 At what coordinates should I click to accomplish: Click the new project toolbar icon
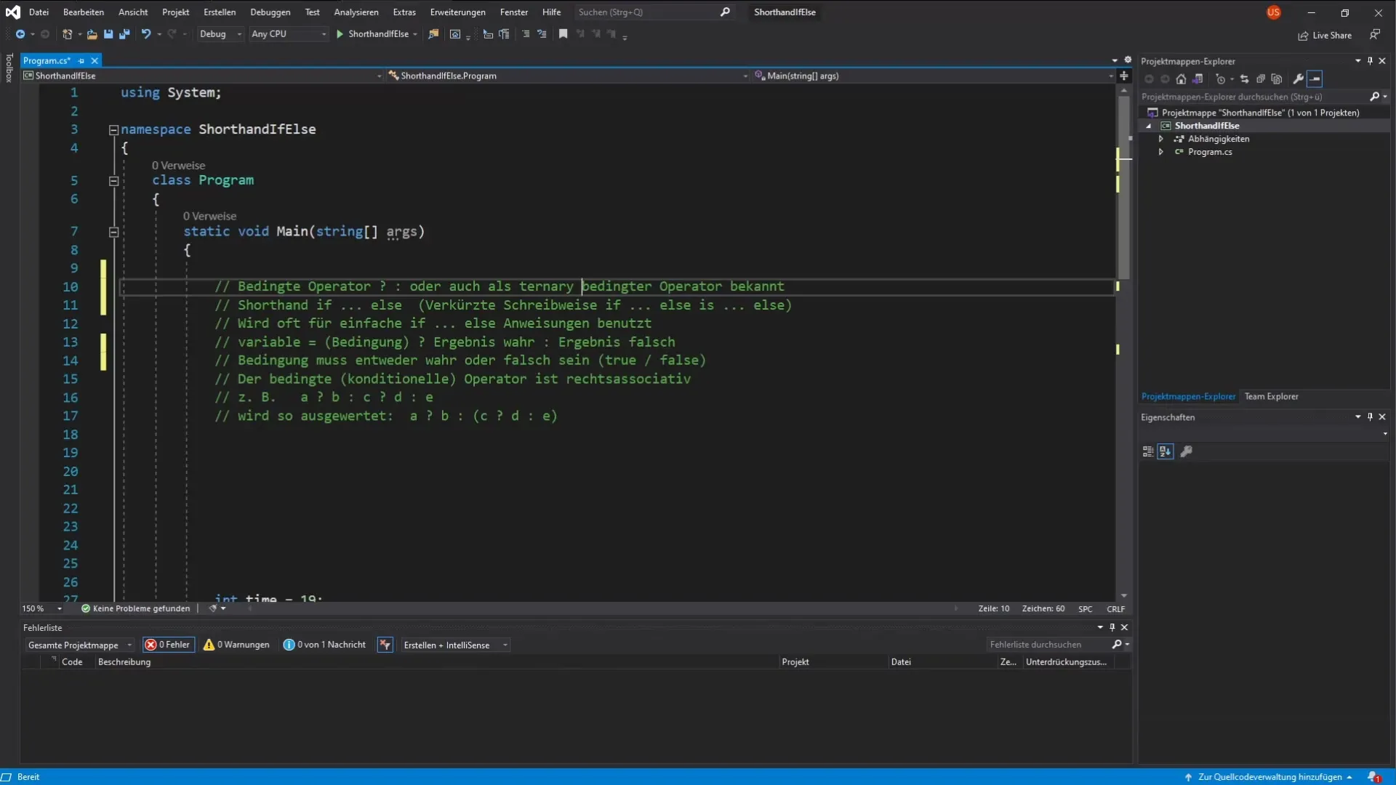pos(67,34)
